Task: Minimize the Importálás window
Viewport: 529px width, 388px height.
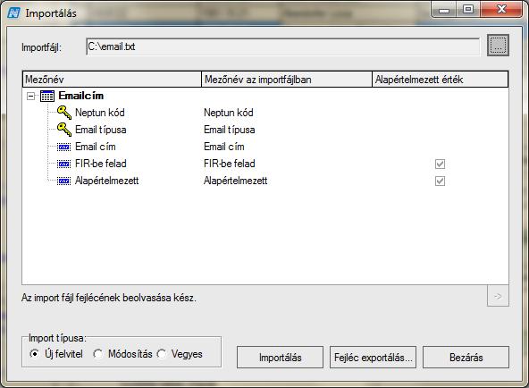Action: pyautogui.click(x=444, y=10)
